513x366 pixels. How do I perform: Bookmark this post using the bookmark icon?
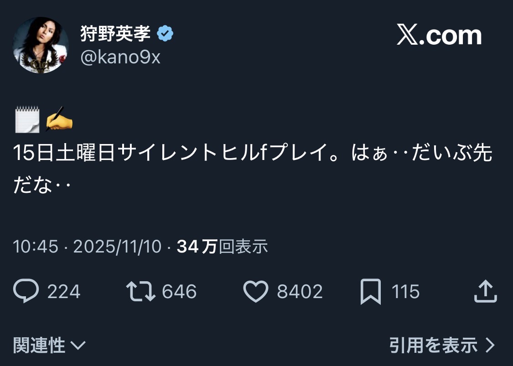(370, 292)
